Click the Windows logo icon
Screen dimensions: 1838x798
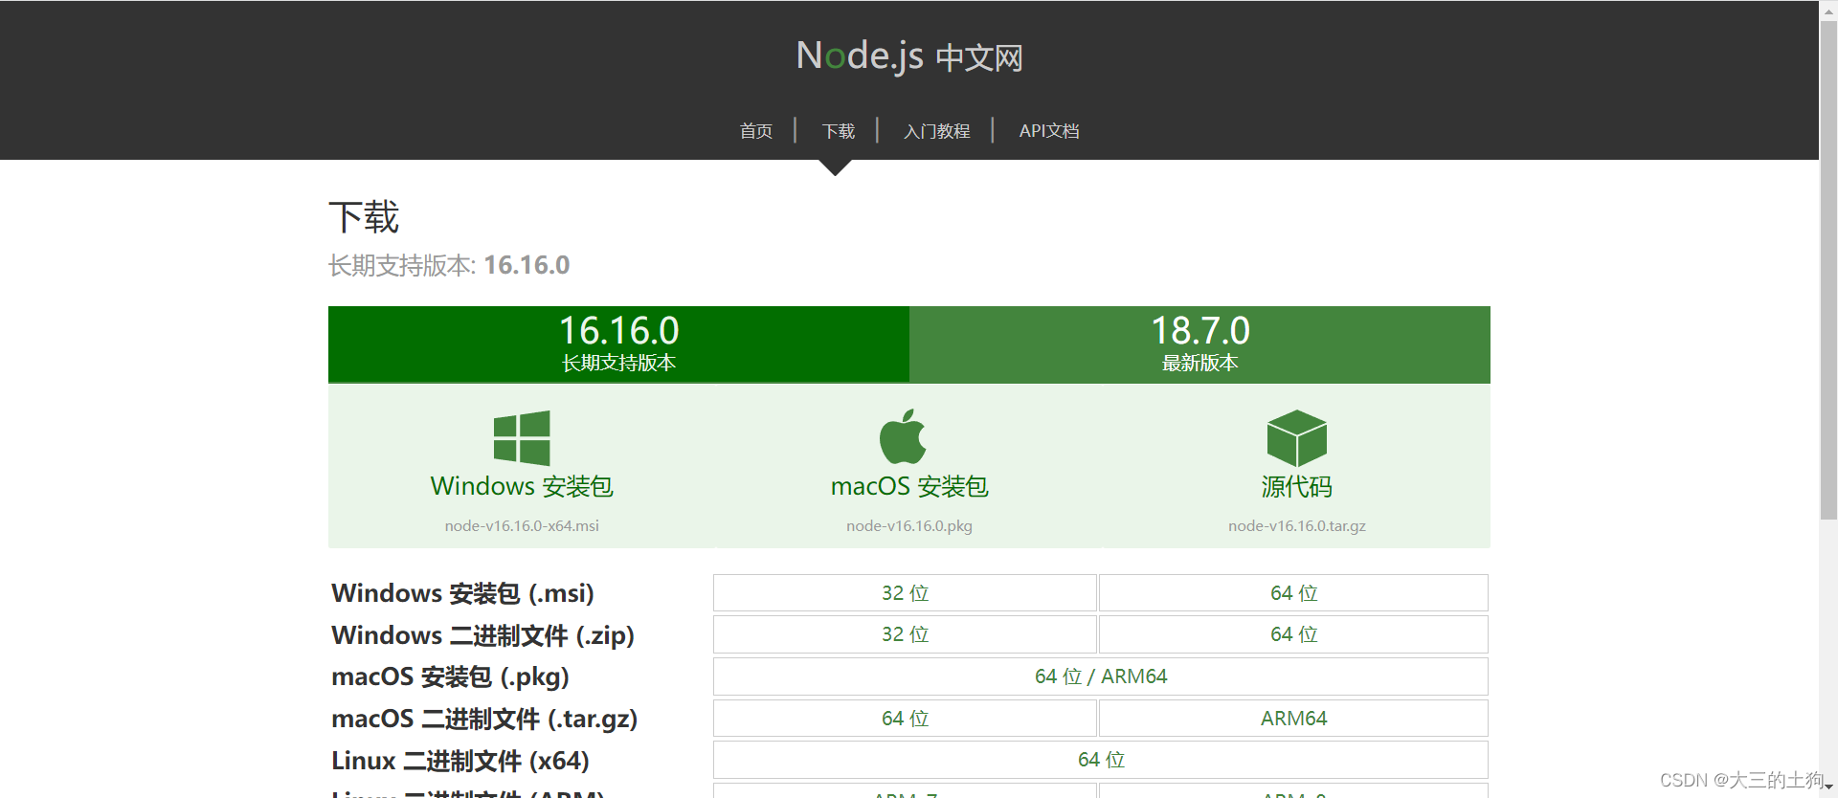(522, 438)
